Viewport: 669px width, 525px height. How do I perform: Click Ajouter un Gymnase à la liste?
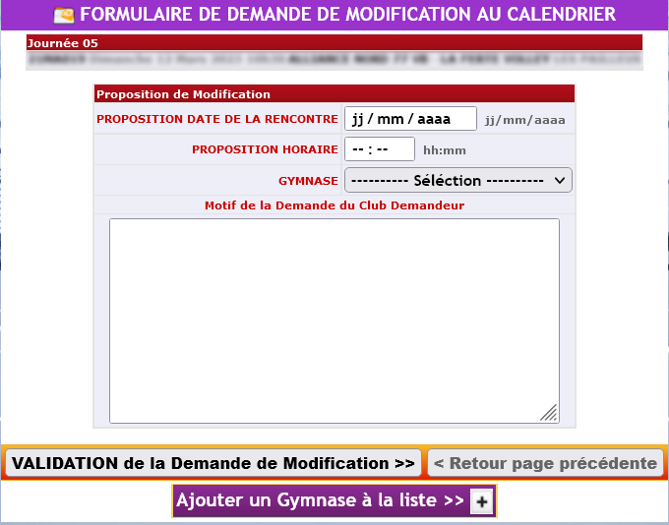[x=320, y=500]
